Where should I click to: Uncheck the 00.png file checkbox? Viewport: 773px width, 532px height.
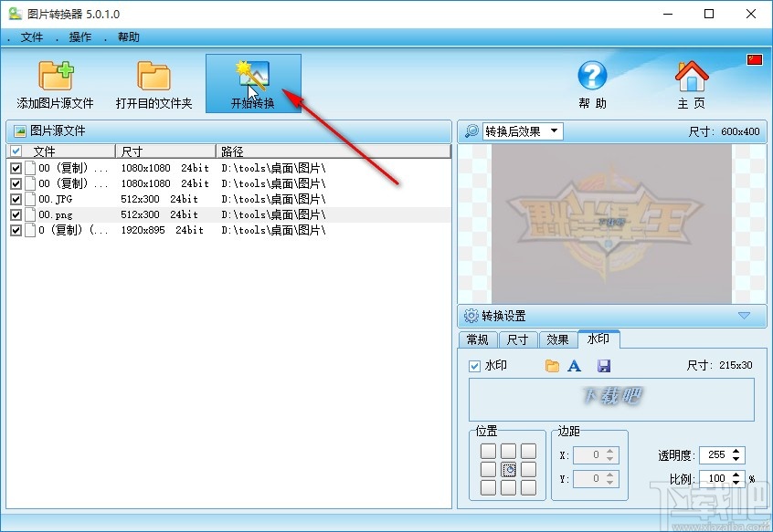click(16, 214)
